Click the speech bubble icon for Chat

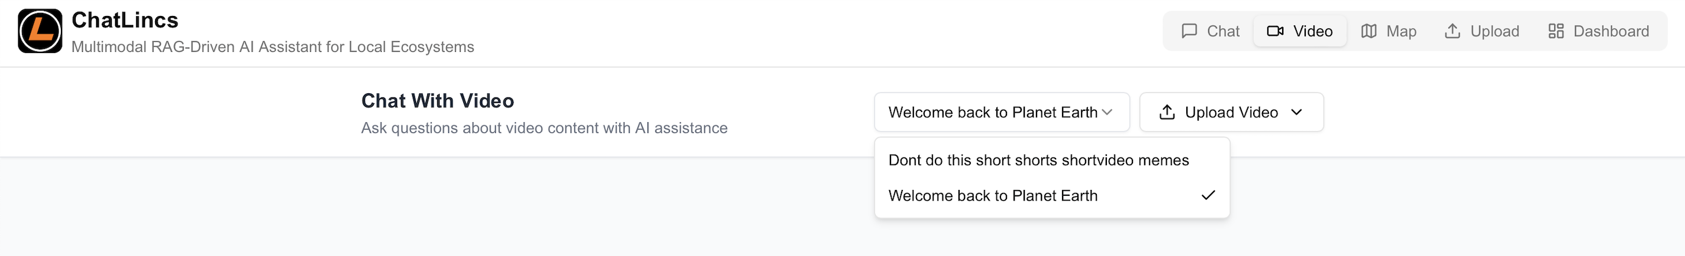pyautogui.click(x=1189, y=31)
